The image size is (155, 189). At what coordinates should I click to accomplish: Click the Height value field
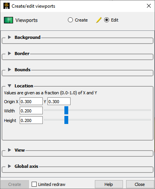31,120
